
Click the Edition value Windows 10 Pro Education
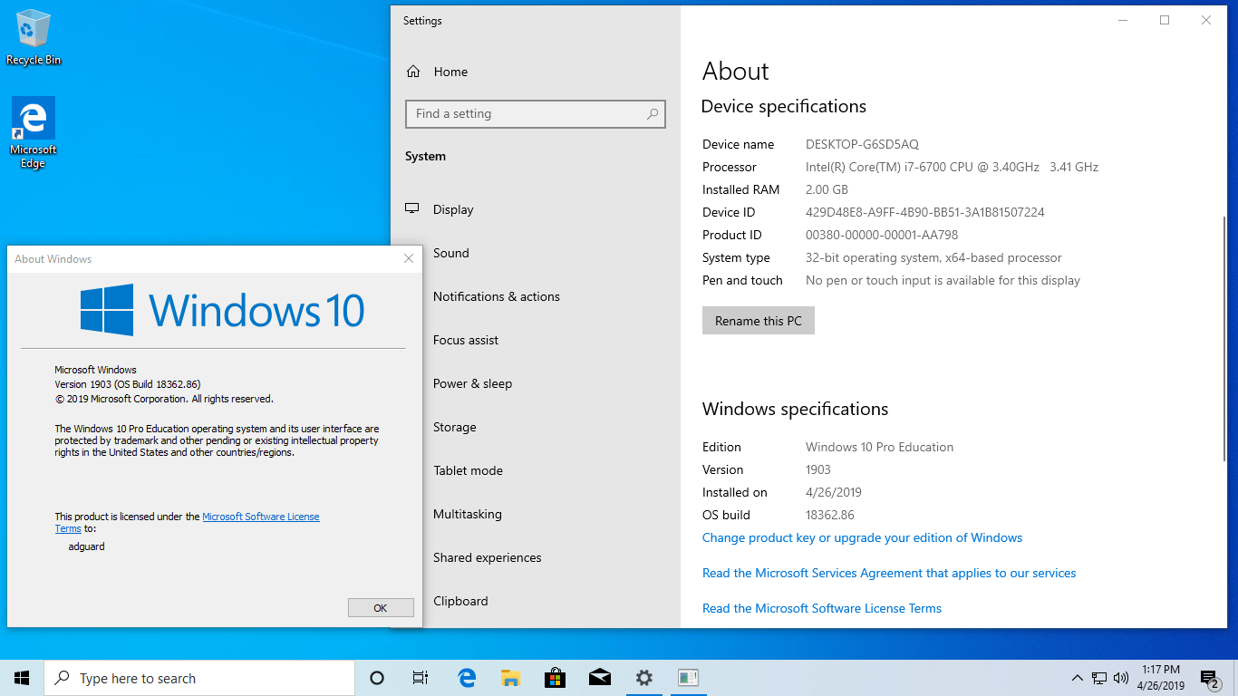pos(879,447)
